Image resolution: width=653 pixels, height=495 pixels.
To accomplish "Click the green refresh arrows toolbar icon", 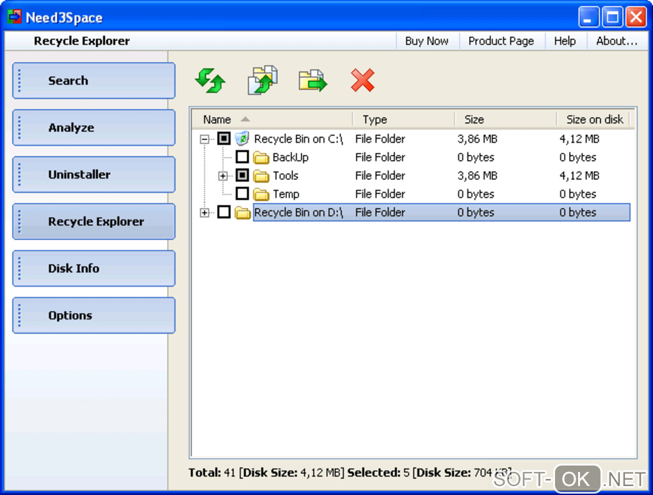I will pos(211,81).
